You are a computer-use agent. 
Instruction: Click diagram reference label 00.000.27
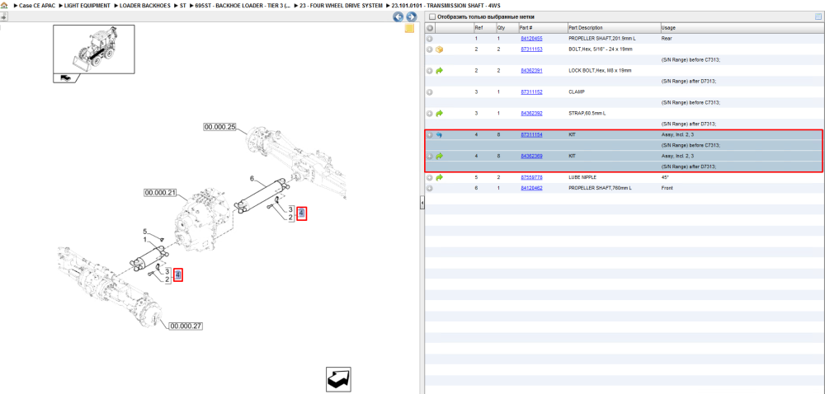186,326
